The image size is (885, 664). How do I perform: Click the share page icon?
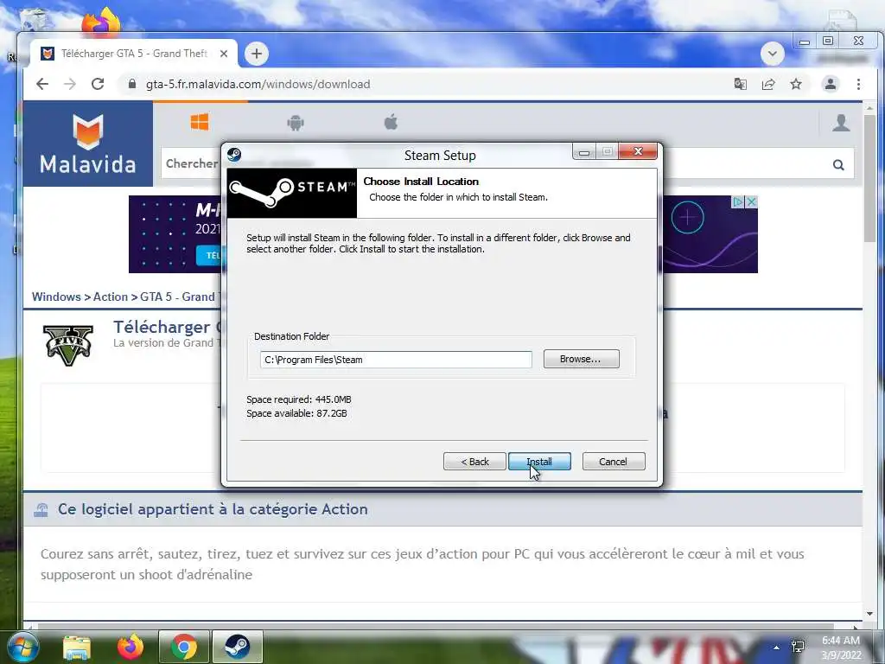click(768, 84)
